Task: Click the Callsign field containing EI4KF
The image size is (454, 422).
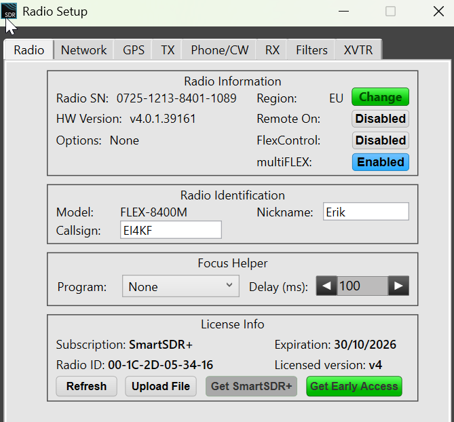Action: 171,230
